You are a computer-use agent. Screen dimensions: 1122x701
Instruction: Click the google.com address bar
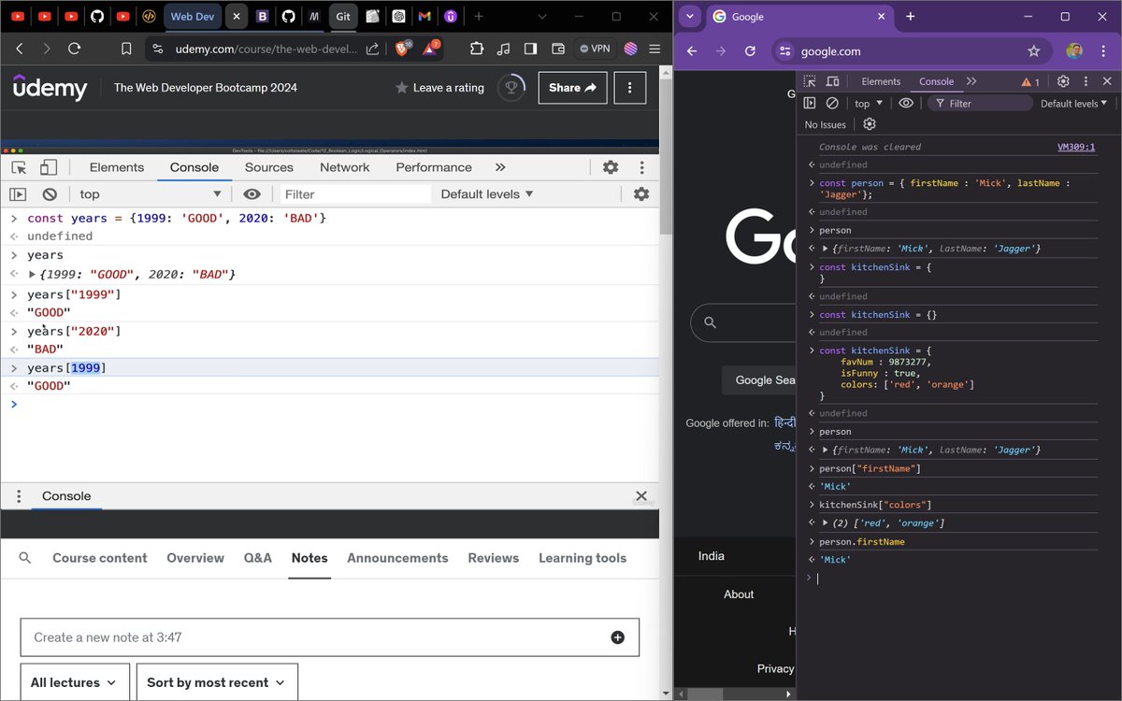coord(912,51)
